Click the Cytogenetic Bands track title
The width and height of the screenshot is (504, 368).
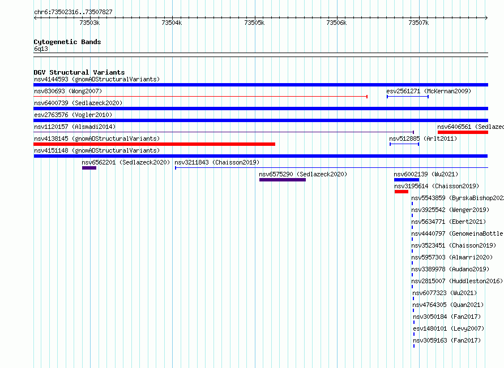point(67,42)
